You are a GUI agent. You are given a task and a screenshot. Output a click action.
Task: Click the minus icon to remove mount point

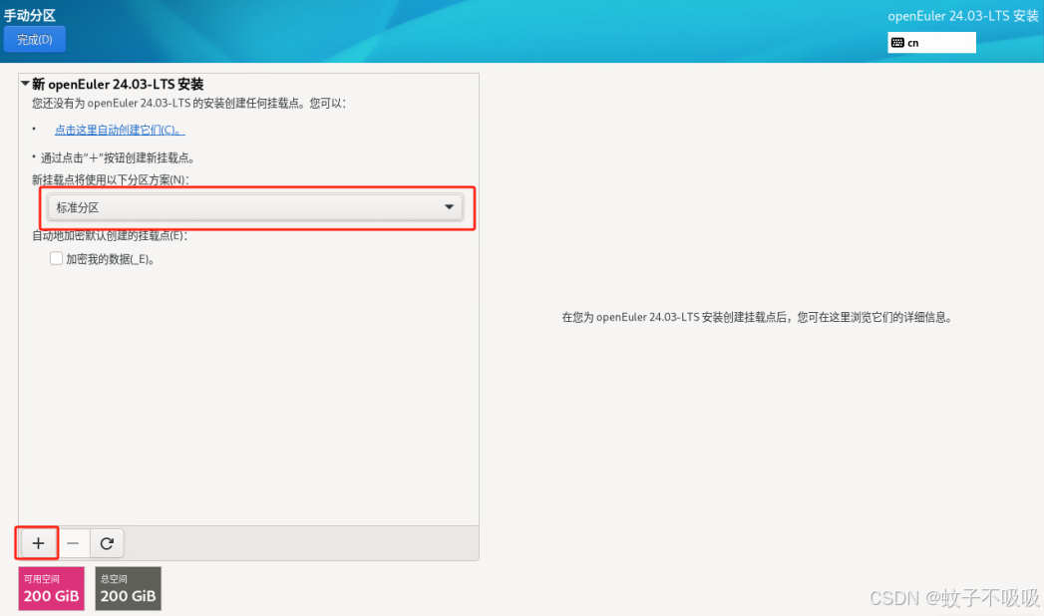[x=73, y=543]
